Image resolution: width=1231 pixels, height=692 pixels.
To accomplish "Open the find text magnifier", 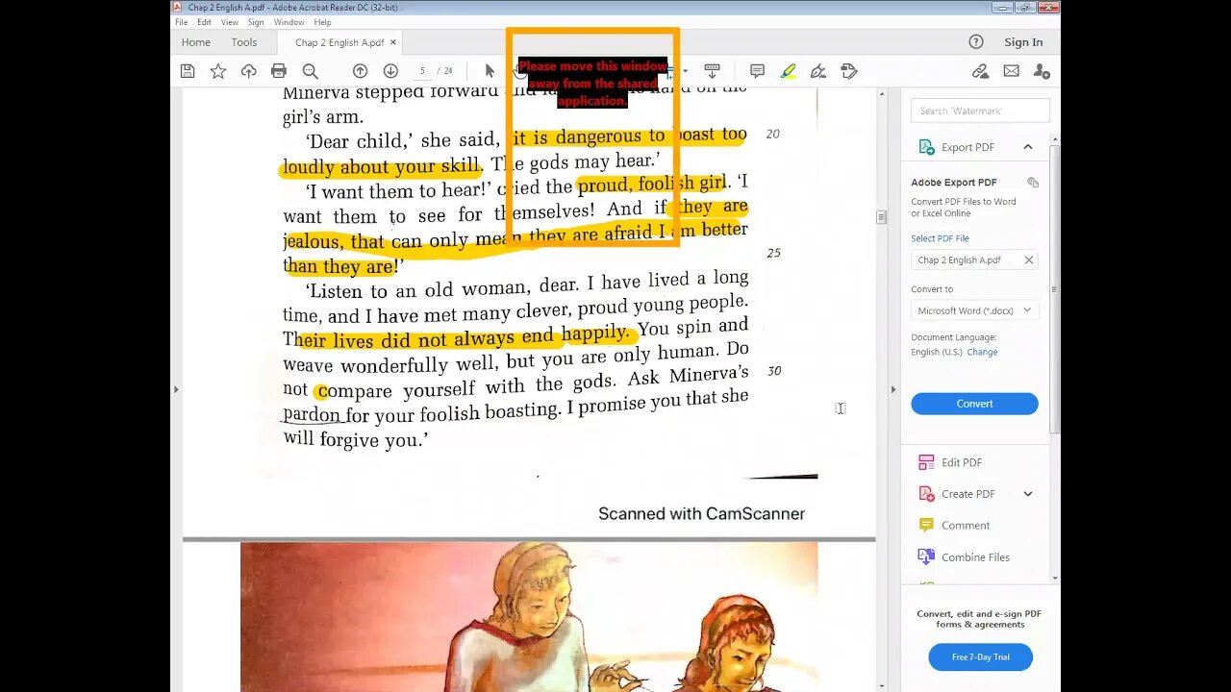I will [x=310, y=71].
